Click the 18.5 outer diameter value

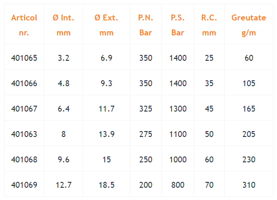click(106, 185)
